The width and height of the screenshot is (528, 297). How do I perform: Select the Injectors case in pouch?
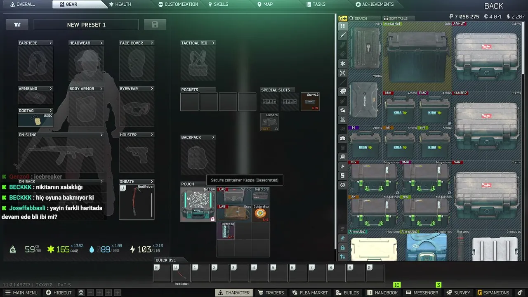click(x=261, y=196)
